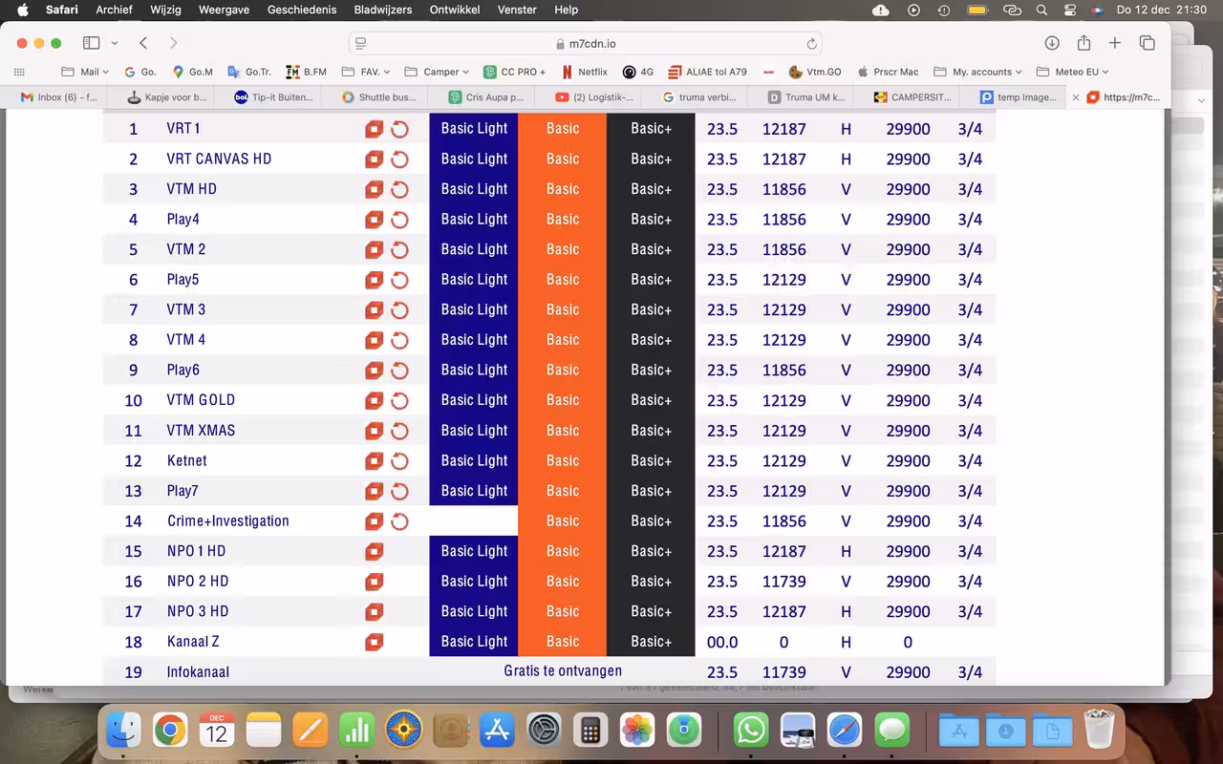Expand the Camper bookmarks folder
This screenshot has height=764, width=1223.
tap(437, 72)
